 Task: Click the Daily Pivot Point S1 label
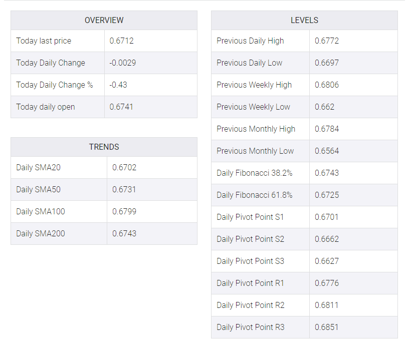[x=250, y=217]
